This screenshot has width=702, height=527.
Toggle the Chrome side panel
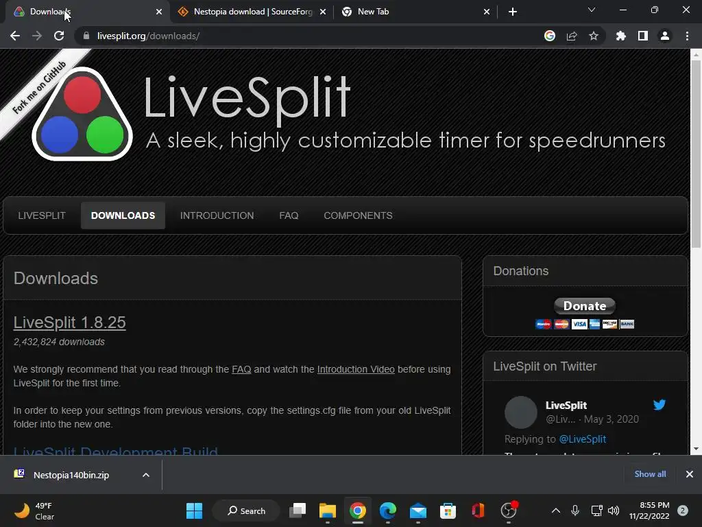(x=643, y=36)
